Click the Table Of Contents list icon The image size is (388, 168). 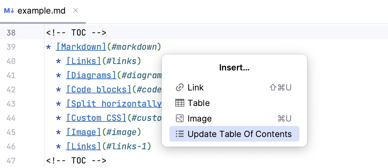[x=179, y=134]
